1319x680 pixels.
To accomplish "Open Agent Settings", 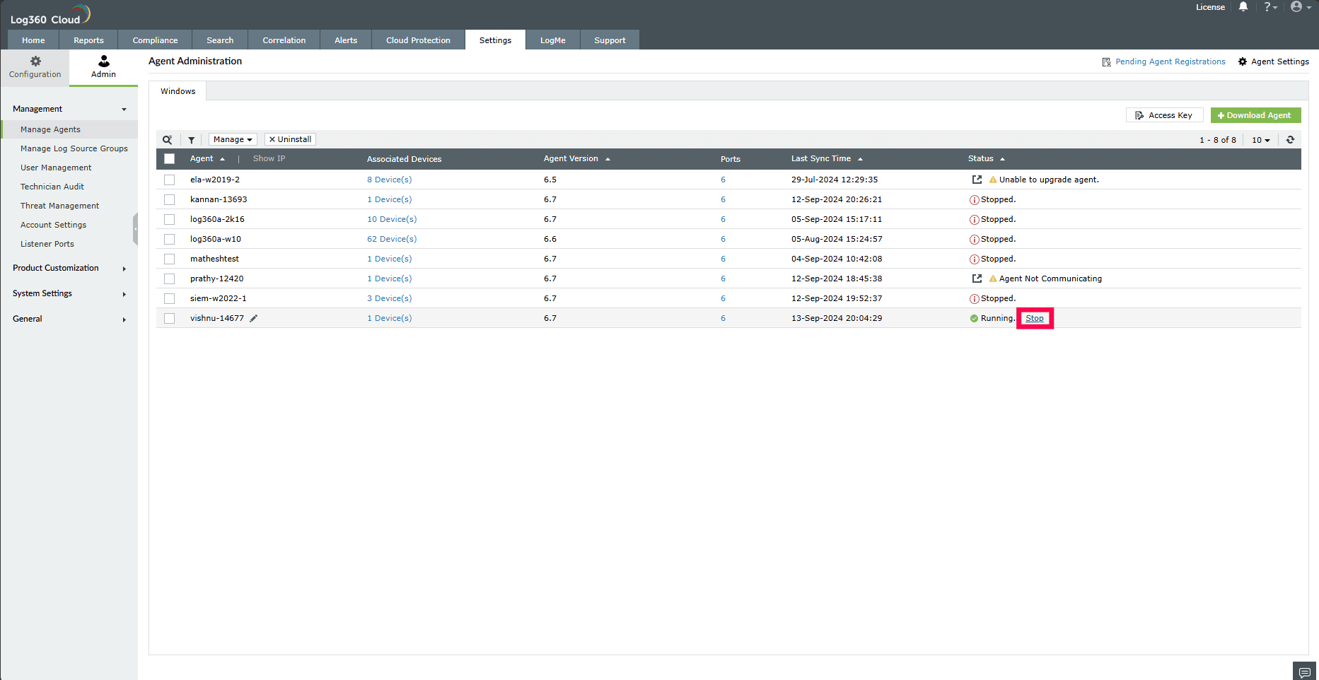I will (x=1273, y=61).
